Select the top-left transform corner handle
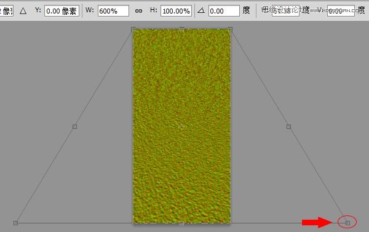 pyautogui.click(x=133, y=29)
